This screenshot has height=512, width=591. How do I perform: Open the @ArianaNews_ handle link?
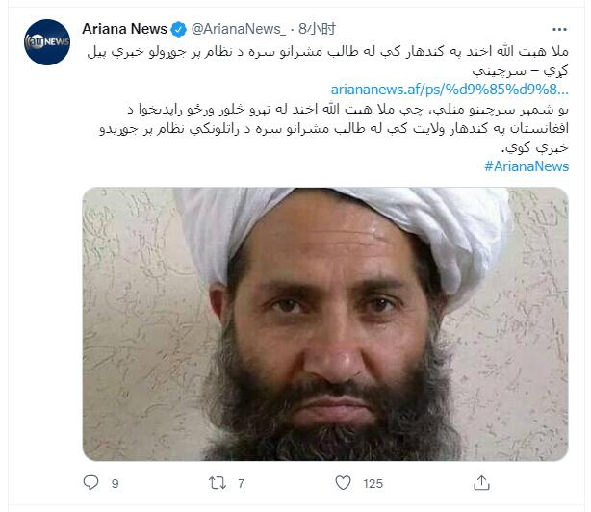239,29
